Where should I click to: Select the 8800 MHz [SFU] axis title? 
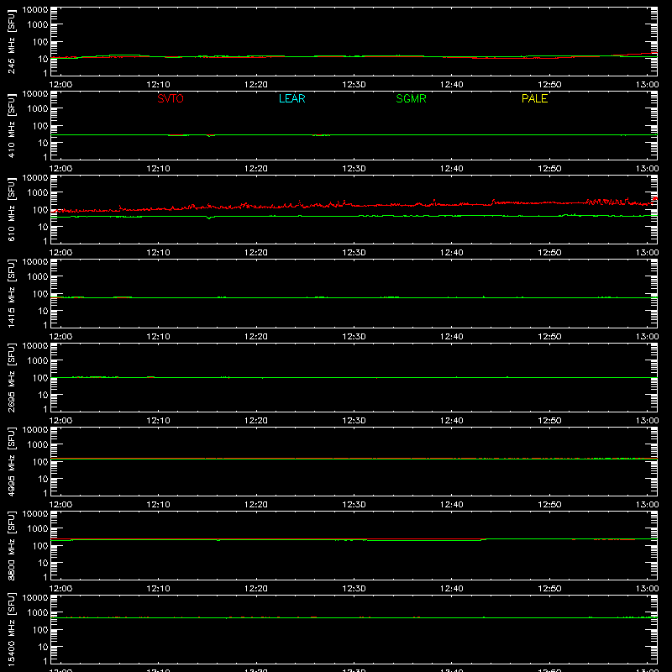pyautogui.click(x=12, y=545)
